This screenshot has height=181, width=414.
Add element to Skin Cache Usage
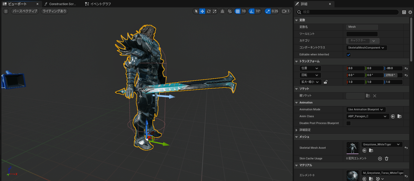pyautogui.click(x=380, y=159)
